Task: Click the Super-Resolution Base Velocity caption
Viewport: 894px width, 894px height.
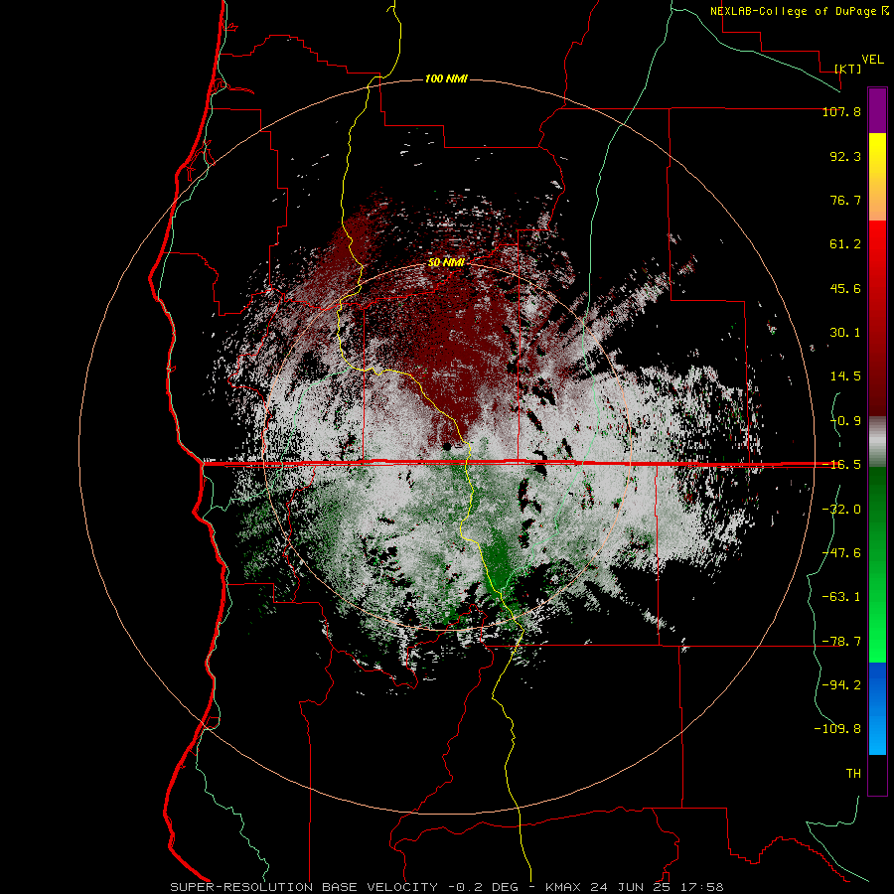Action: (304, 887)
